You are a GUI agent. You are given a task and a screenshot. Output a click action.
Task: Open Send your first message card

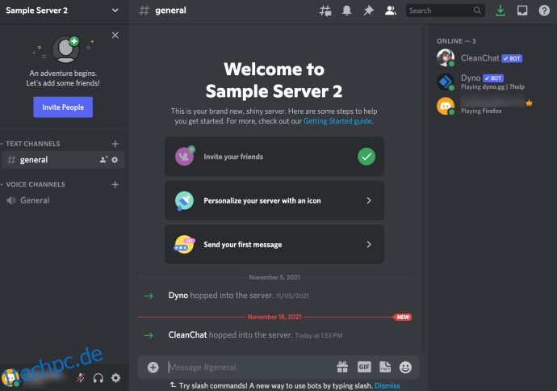click(274, 245)
